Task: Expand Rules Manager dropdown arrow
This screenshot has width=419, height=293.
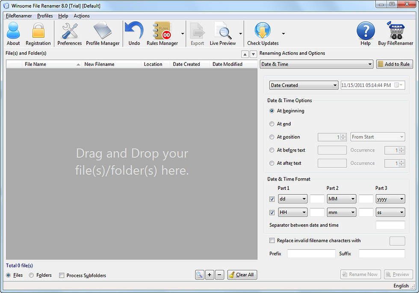Action: tap(183, 34)
